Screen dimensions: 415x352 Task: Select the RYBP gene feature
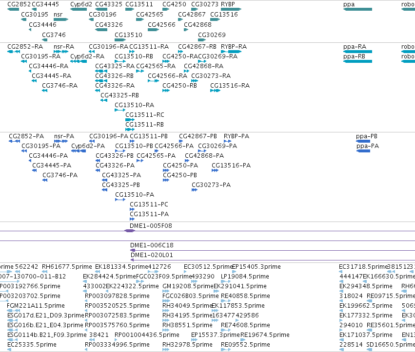[x=231, y=10]
